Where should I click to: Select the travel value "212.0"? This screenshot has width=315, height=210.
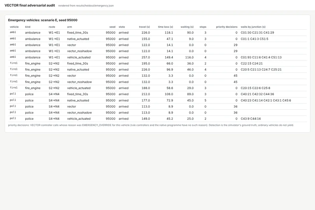point(146,94)
